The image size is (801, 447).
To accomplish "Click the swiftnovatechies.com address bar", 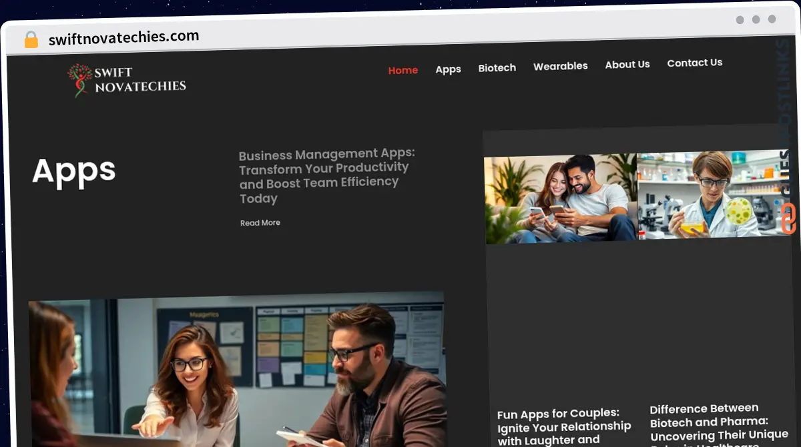I will click(x=123, y=37).
